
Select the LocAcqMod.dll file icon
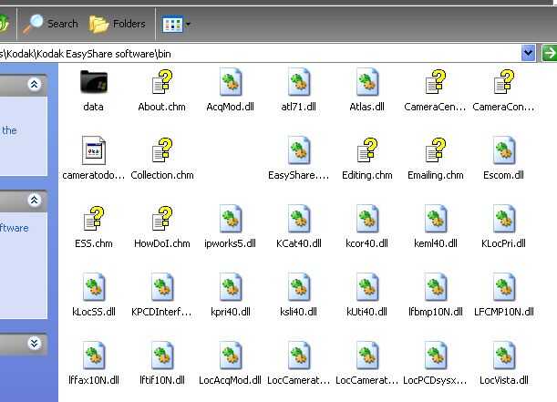tap(231, 356)
